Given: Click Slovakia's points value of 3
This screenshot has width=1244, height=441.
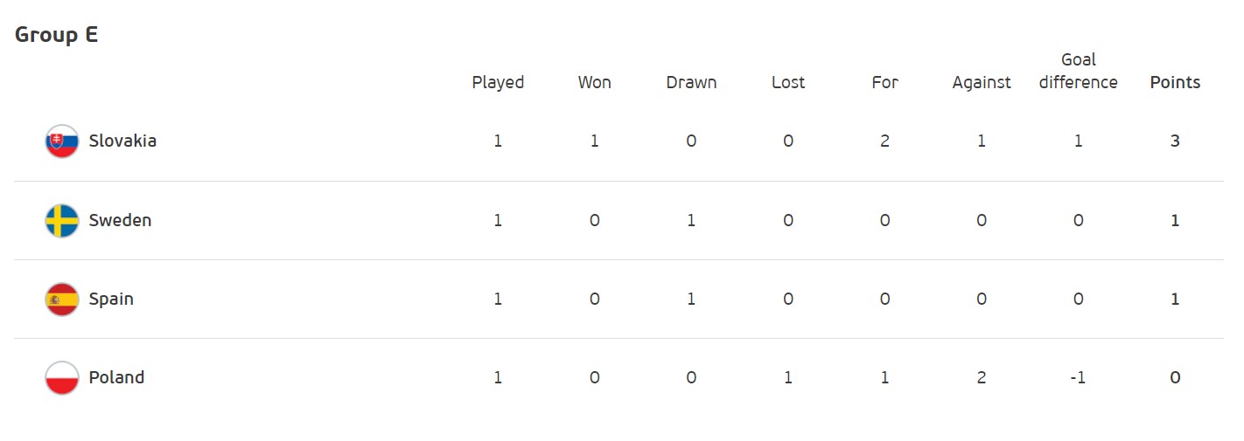Looking at the screenshot, I should coord(1175,141).
